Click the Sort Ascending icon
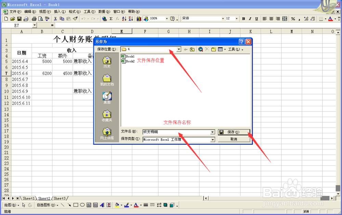Image resolution: width=342 pixels, height=215 pixels. point(124,18)
